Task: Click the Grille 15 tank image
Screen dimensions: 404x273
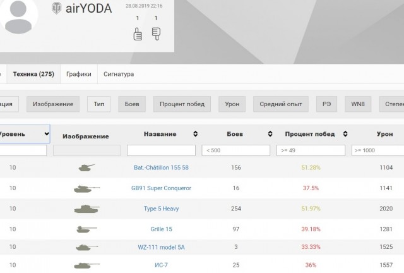Action: [x=86, y=229]
